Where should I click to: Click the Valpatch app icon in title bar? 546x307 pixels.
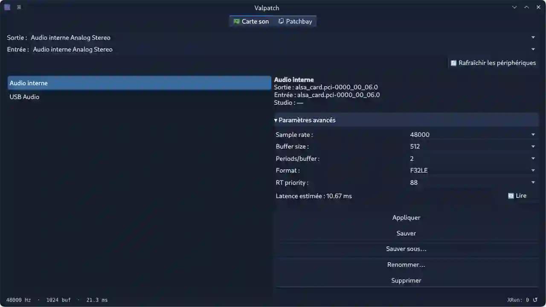point(7,7)
